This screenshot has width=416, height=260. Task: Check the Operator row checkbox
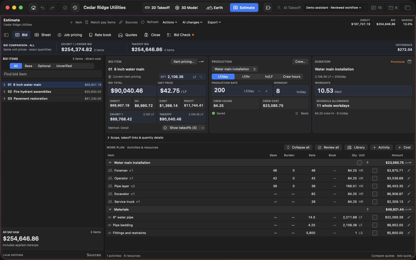point(375,178)
